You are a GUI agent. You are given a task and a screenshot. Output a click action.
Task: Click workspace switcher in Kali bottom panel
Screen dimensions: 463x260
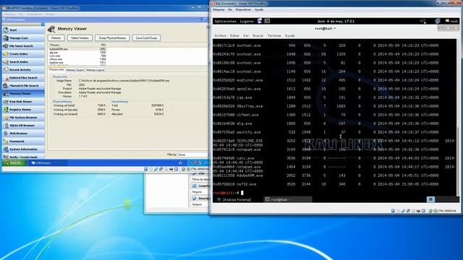click(x=443, y=199)
